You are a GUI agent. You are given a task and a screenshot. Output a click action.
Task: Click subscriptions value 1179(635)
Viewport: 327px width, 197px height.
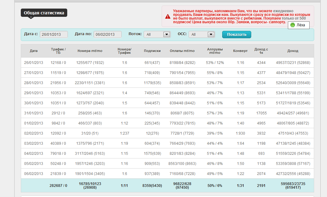(152, 83)
